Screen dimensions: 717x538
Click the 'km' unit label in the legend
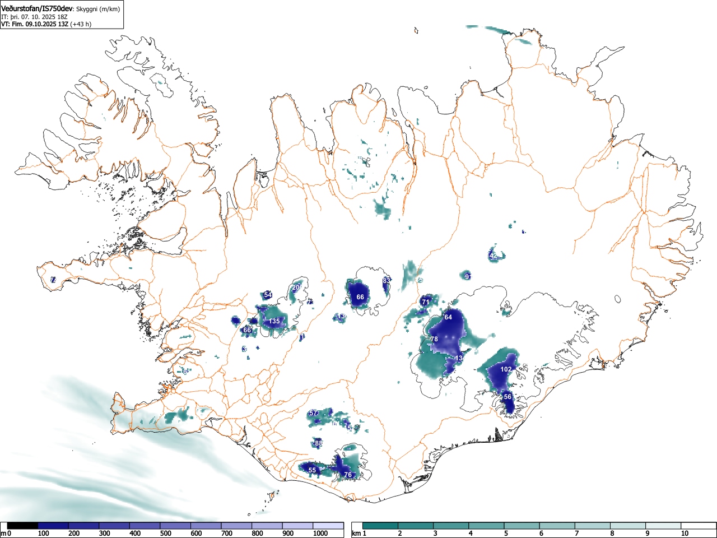click(x=356, y=534)
